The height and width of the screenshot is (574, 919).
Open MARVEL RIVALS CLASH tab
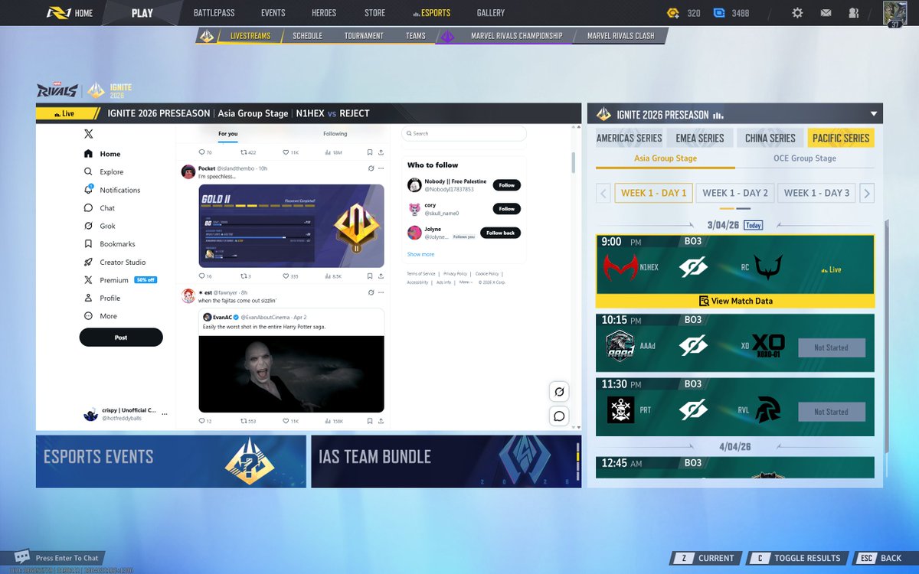(620, 36)
